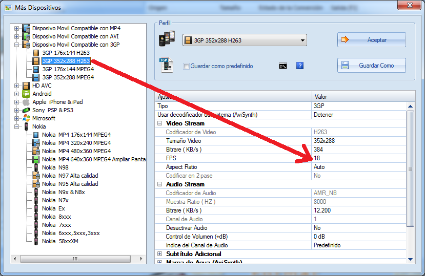
Task: Expand the Sony PSP & PS3 node
Action: pyautogui.click(x=16, y=110)
